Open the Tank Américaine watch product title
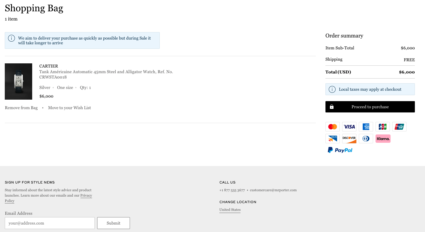 [x=106, y=74]
